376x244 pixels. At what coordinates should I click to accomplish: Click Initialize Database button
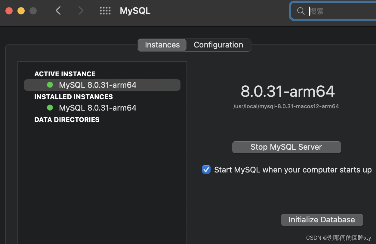322,220
